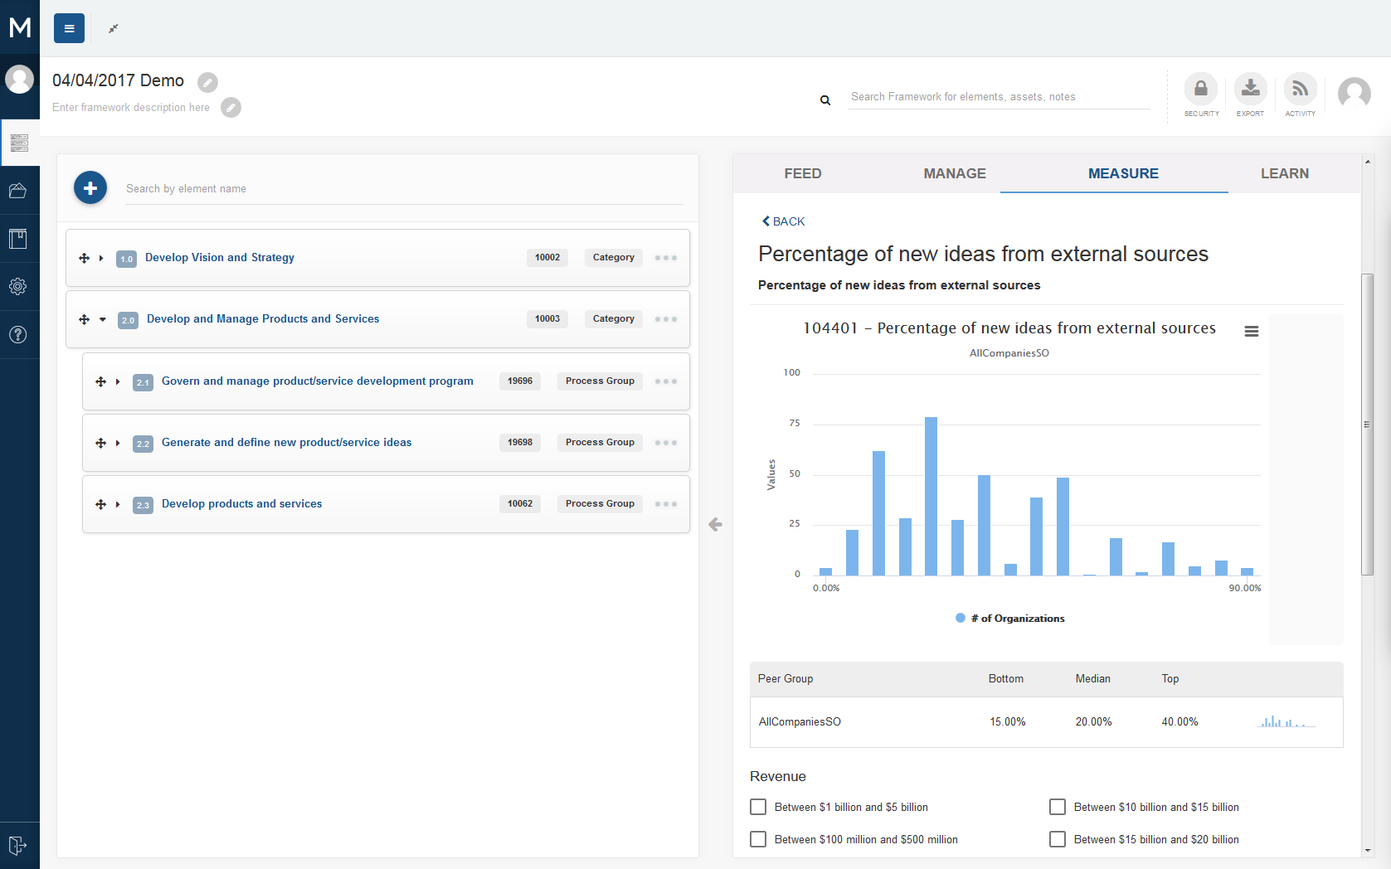Check Between $10 billion and $15 billion

pyautogui.click(x=1058, y=807)
